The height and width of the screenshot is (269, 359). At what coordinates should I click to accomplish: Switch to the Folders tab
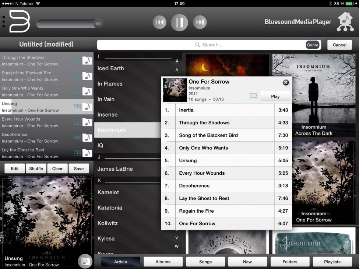[290, 262]
